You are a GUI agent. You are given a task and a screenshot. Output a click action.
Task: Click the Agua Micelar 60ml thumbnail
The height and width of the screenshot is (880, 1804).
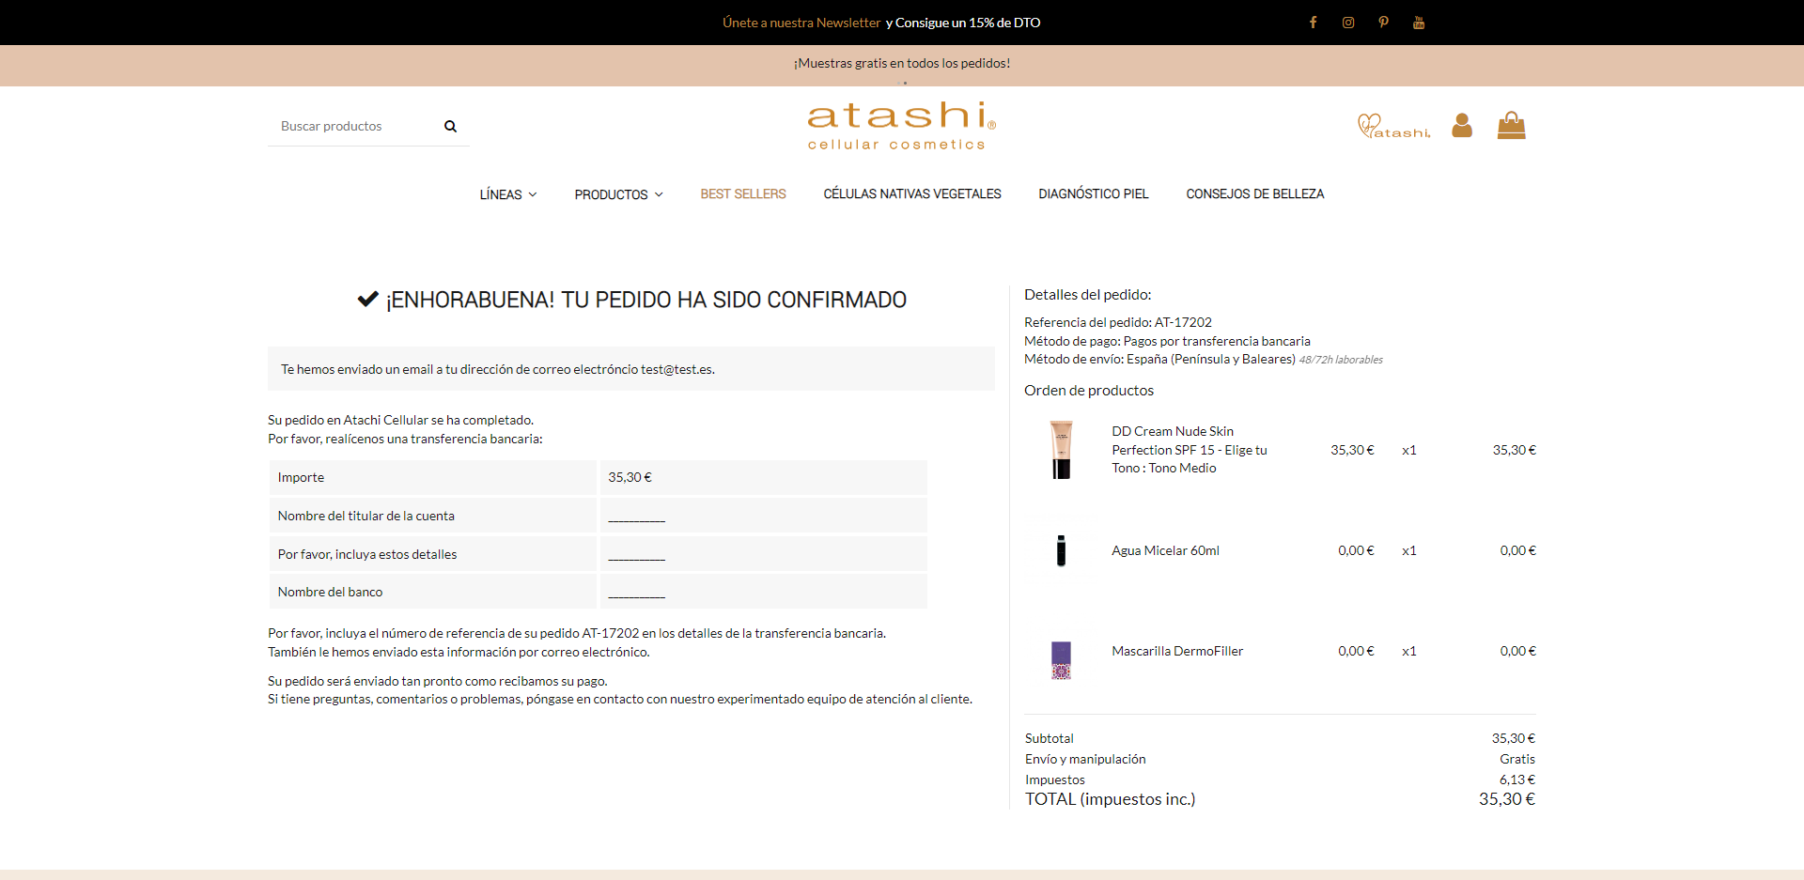[x=1061, y=550]
